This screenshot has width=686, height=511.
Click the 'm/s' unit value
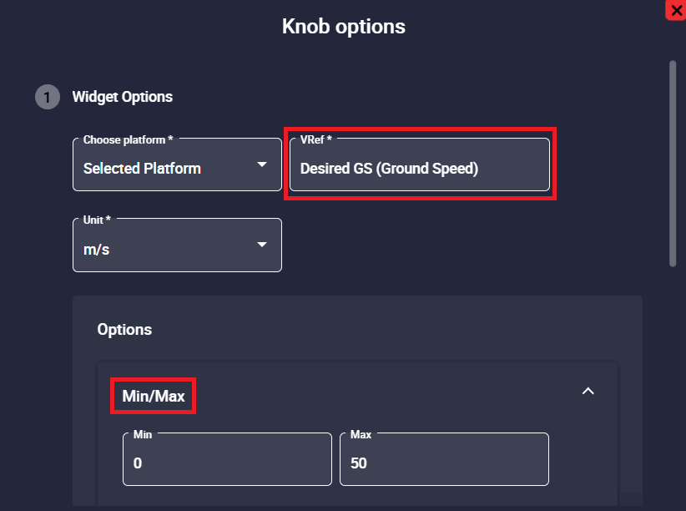point(97,249)
